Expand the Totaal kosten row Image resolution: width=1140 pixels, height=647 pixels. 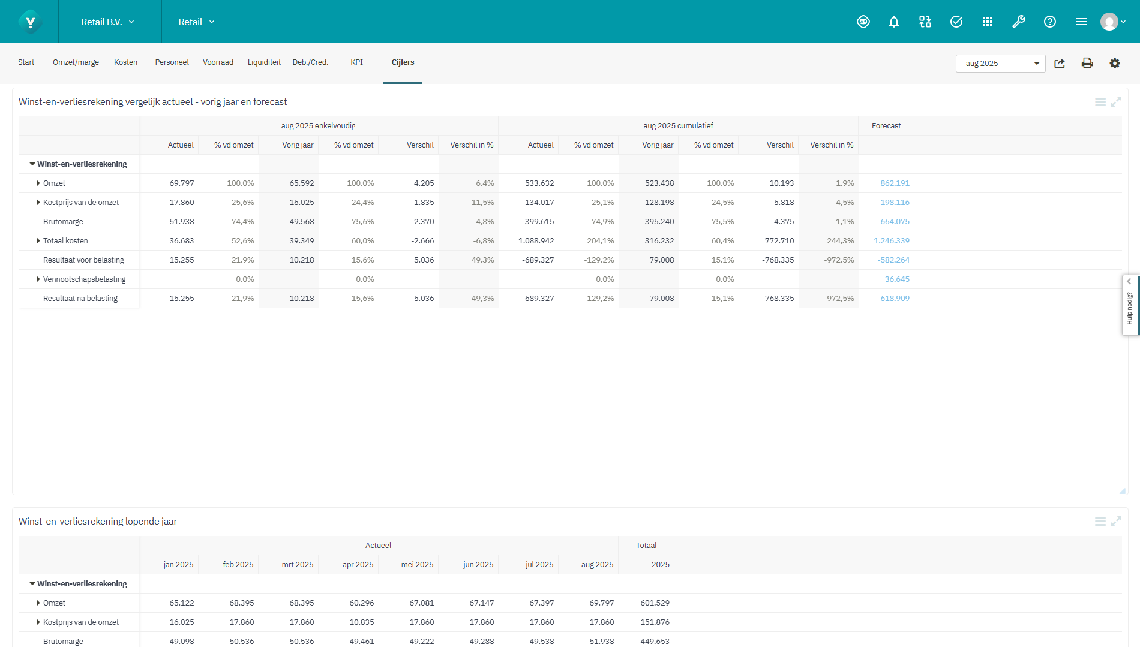click(38, 241)
